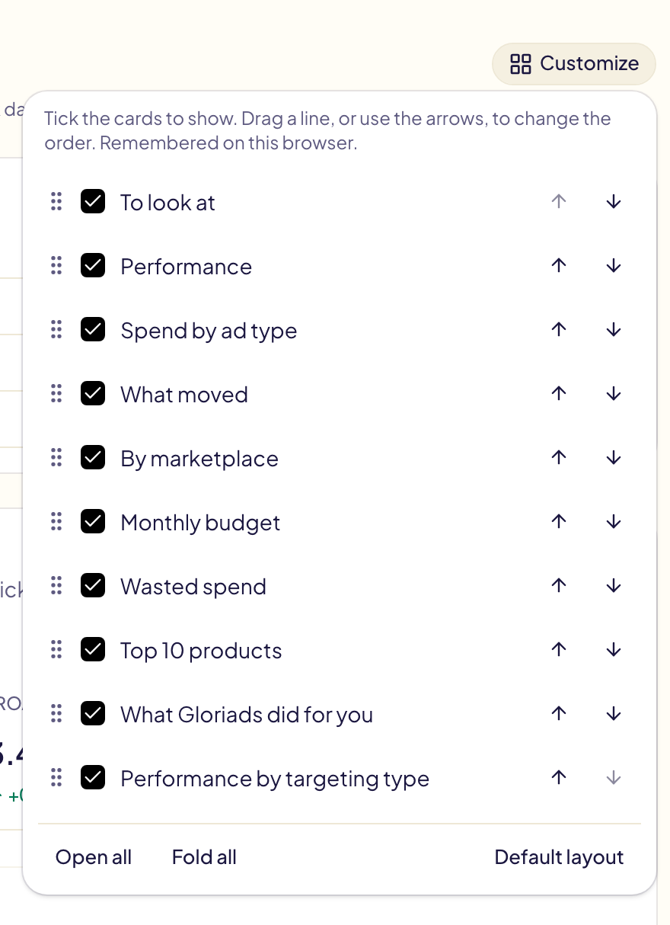Click up arrow for Spend by ad type

pyautogui.click(x=559, y=329)
